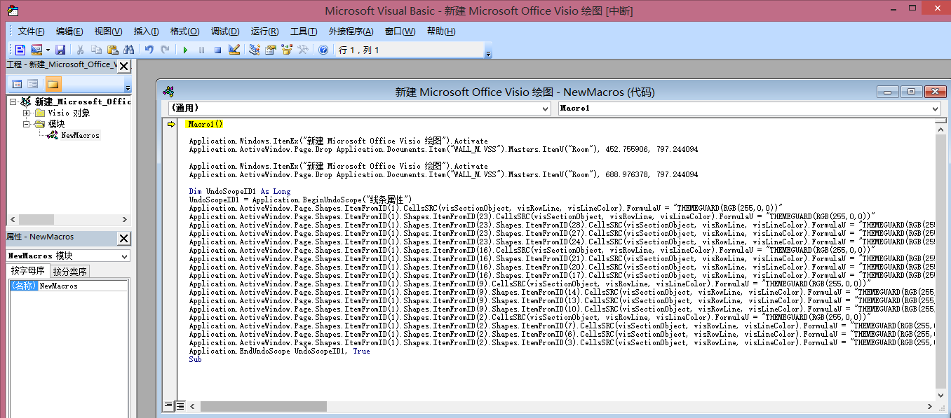Open the Object Browser toolbar icon
The image size is (951, 418).
click(x=287, y=50)
